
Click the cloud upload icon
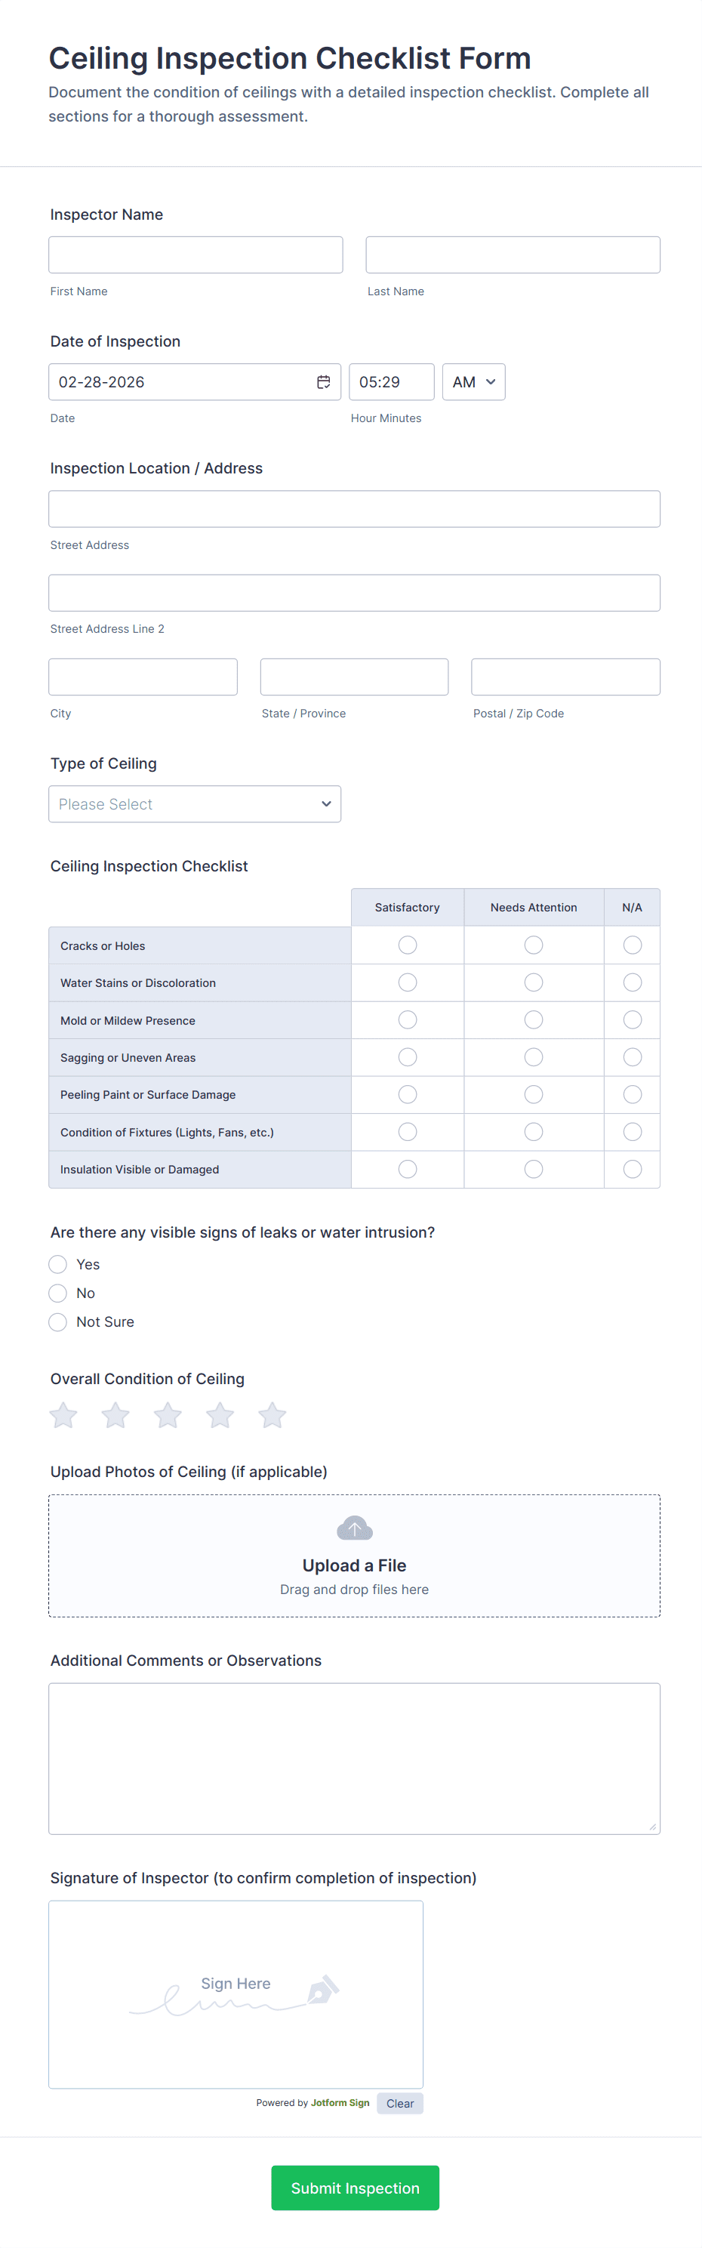point(354,1528)
